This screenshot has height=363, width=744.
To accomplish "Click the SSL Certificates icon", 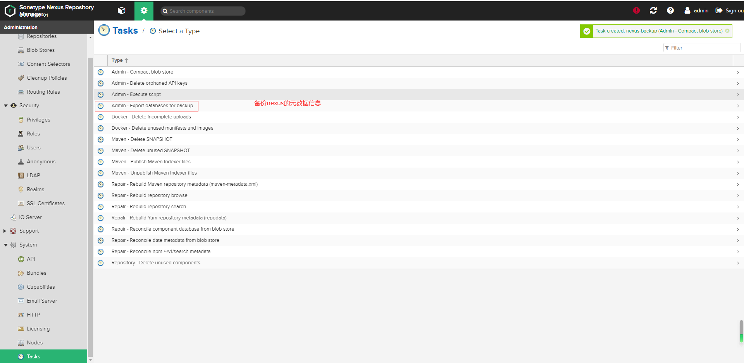I will [21, 204].
